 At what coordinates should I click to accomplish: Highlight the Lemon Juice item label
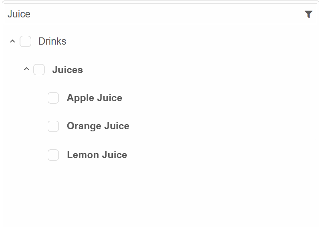point(97,155)
